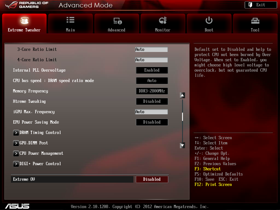Image resolution: width=280 pixels, height=210 pixels.
Task: Click the Exit door icon
Action: tap(250, 5)
